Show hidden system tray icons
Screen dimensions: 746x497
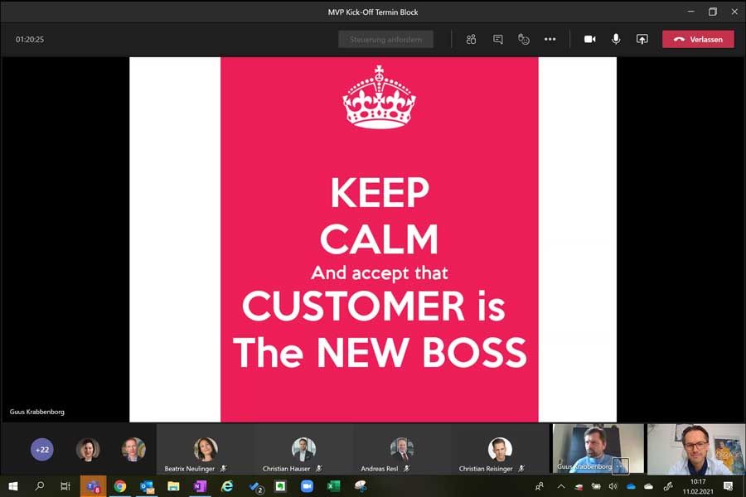tap(561, 486)
